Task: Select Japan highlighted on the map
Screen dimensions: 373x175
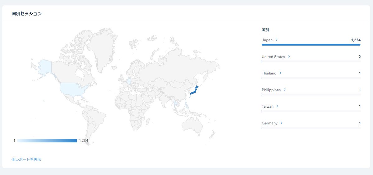Action: click(194, 91)
